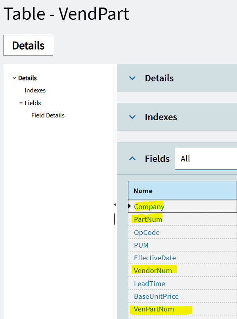Open the Details tab button
The width and height of the screenshot is (237, 319).
(x=28, y=45)
